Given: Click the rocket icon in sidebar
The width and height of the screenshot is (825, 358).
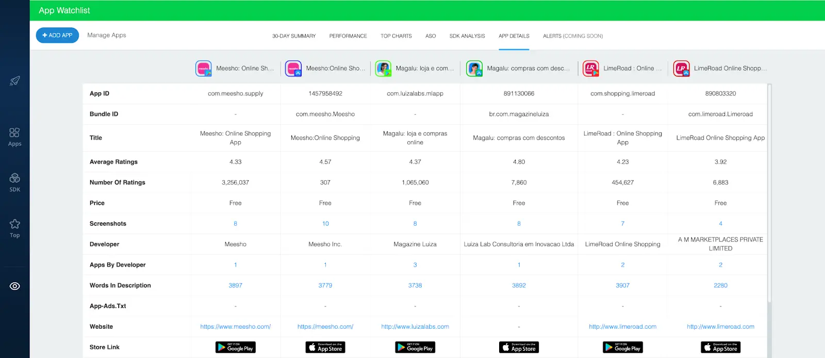Looking at the screenshot, I should [x=15, y=81].
